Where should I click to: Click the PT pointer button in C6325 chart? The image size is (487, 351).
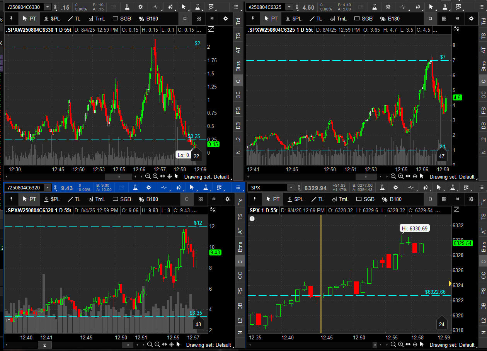[x=270, y=19]
